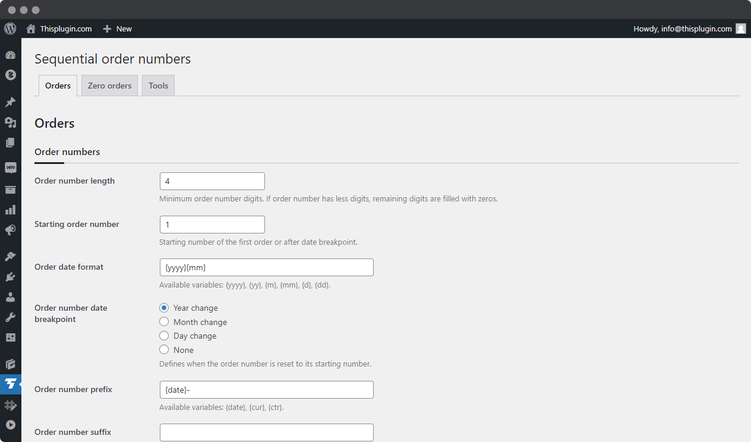Click the Order date format field
751x442 pixels.
click(x=266, y=267)
